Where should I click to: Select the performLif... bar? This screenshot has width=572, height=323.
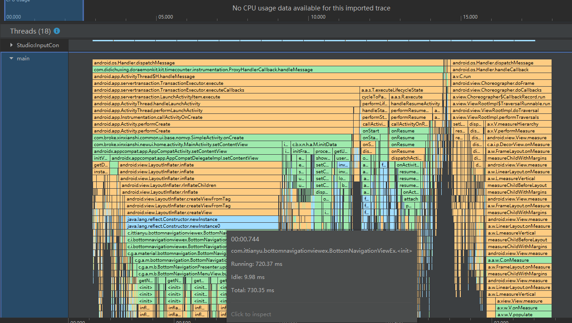pyautogui.click(x=374, y=104)
